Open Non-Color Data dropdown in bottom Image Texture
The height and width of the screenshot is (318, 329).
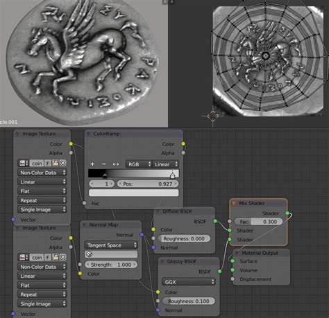pyautogui.click(x=42, y=267)
